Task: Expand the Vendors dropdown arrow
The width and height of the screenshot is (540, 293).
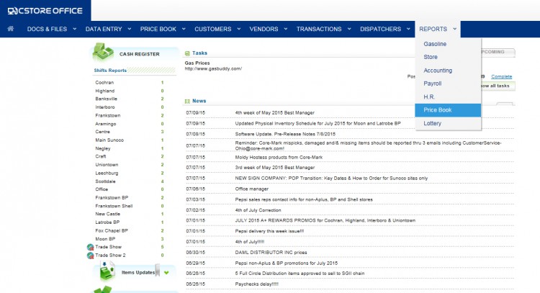Action: 286,29
